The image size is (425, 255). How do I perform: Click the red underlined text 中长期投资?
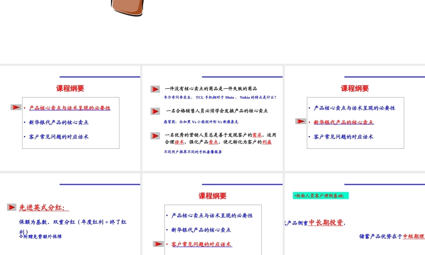pos(326,222)
